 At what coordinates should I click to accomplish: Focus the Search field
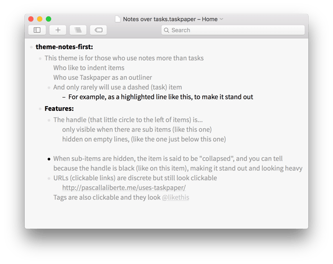(x=233, y=30)
